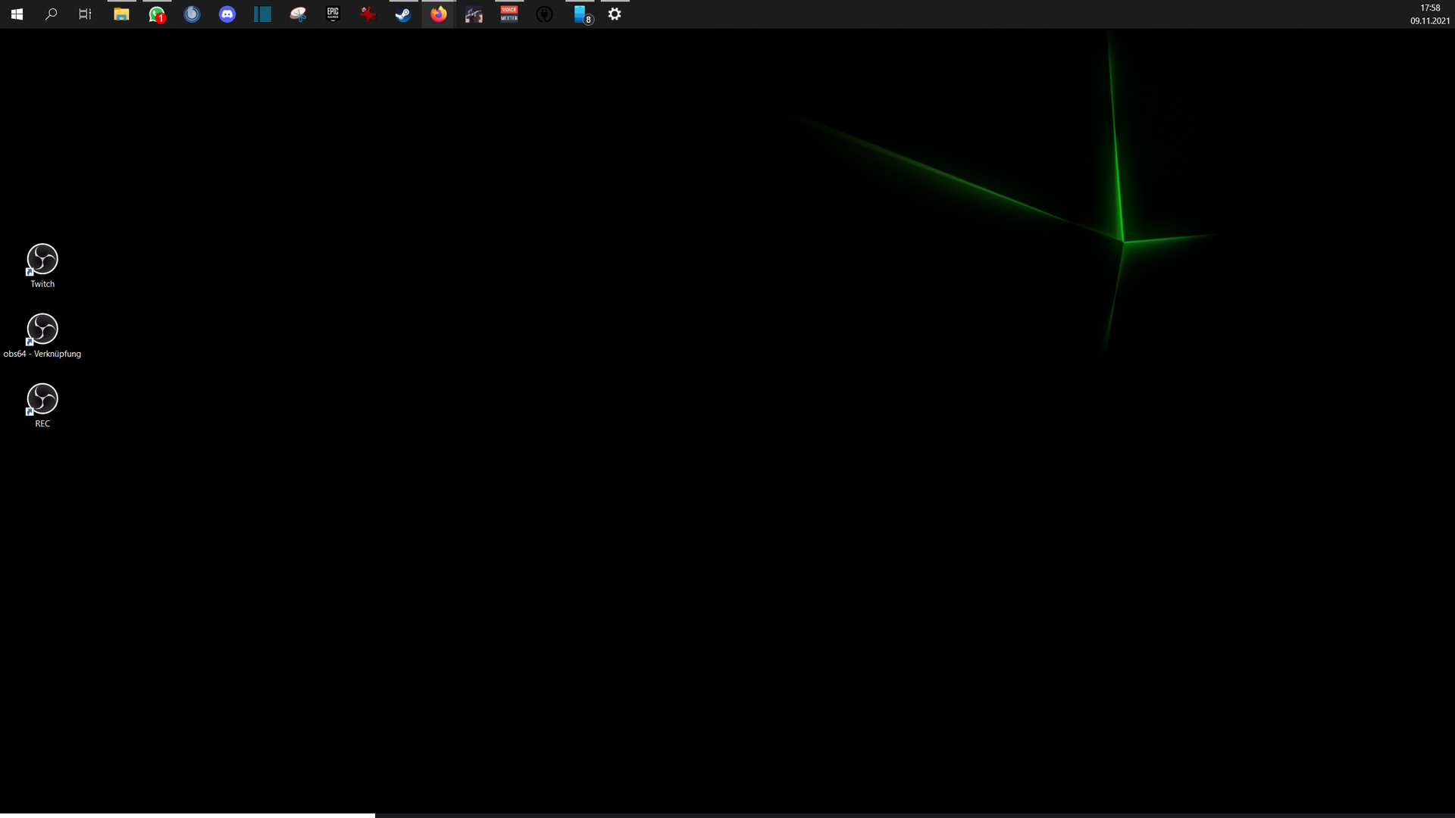Open Discord from the taskbar

[227, 14]
